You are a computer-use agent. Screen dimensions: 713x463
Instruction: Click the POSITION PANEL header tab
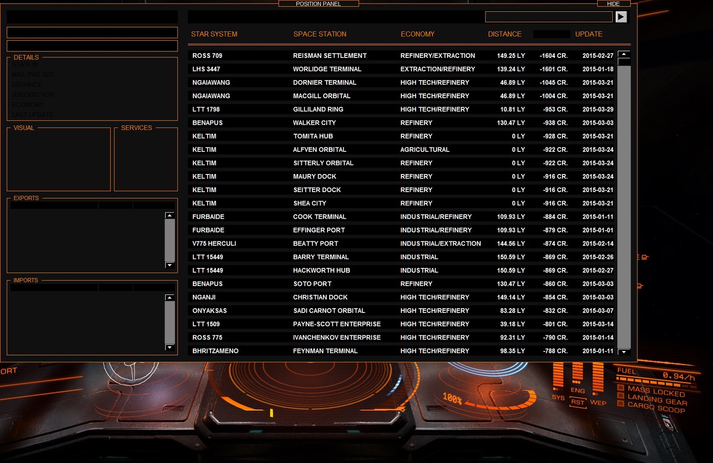[319, 3]
